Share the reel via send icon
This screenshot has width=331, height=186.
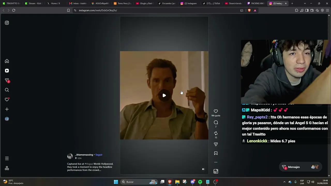(216, 144)
